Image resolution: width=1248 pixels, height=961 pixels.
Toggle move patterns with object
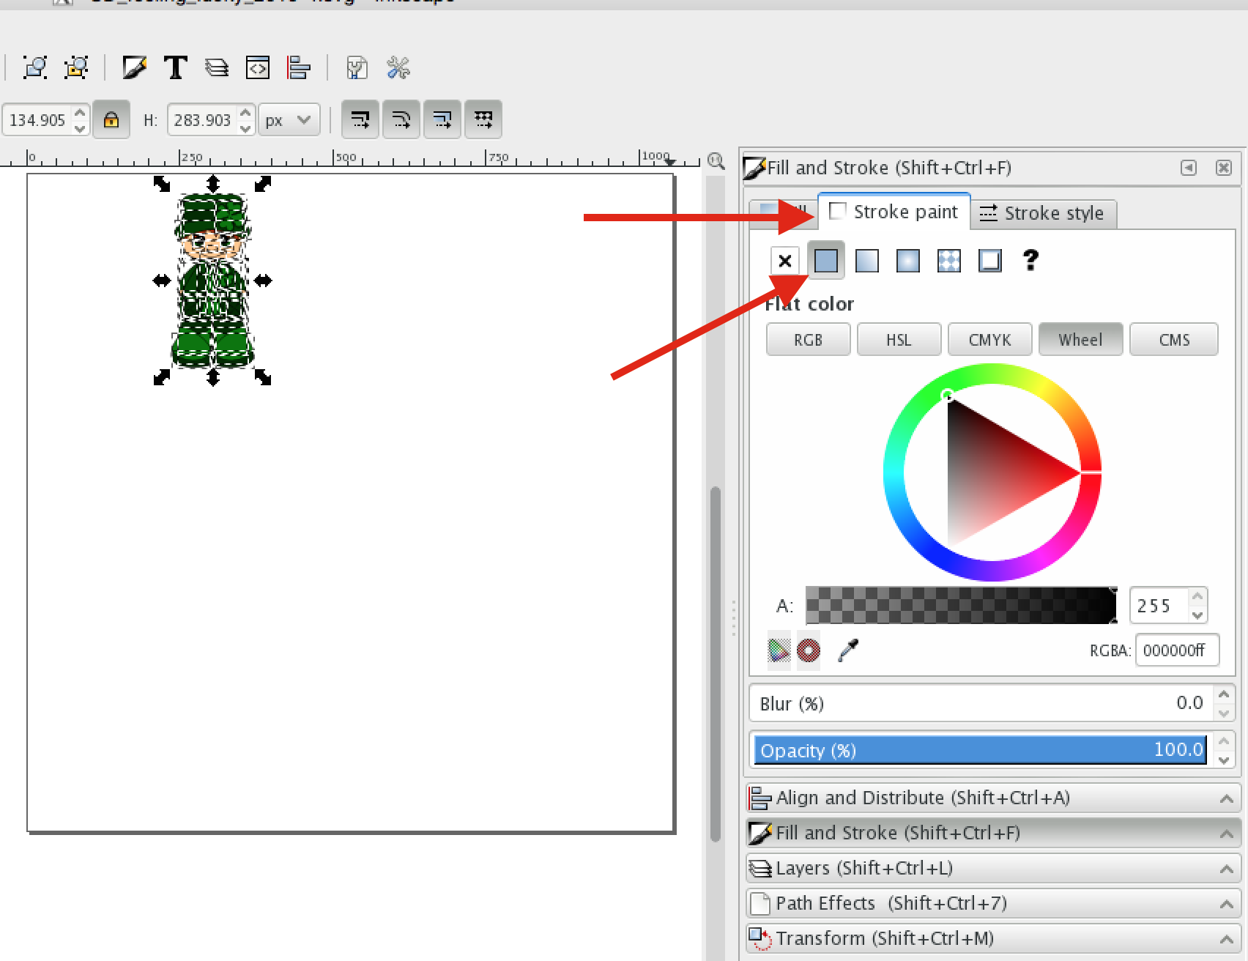(483, 119)
